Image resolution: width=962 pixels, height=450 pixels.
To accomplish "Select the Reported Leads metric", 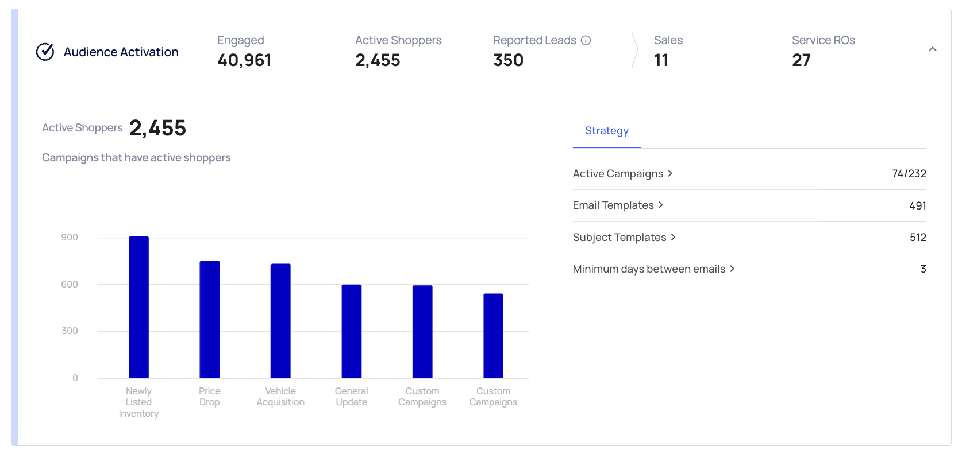I will pos(534,51).
